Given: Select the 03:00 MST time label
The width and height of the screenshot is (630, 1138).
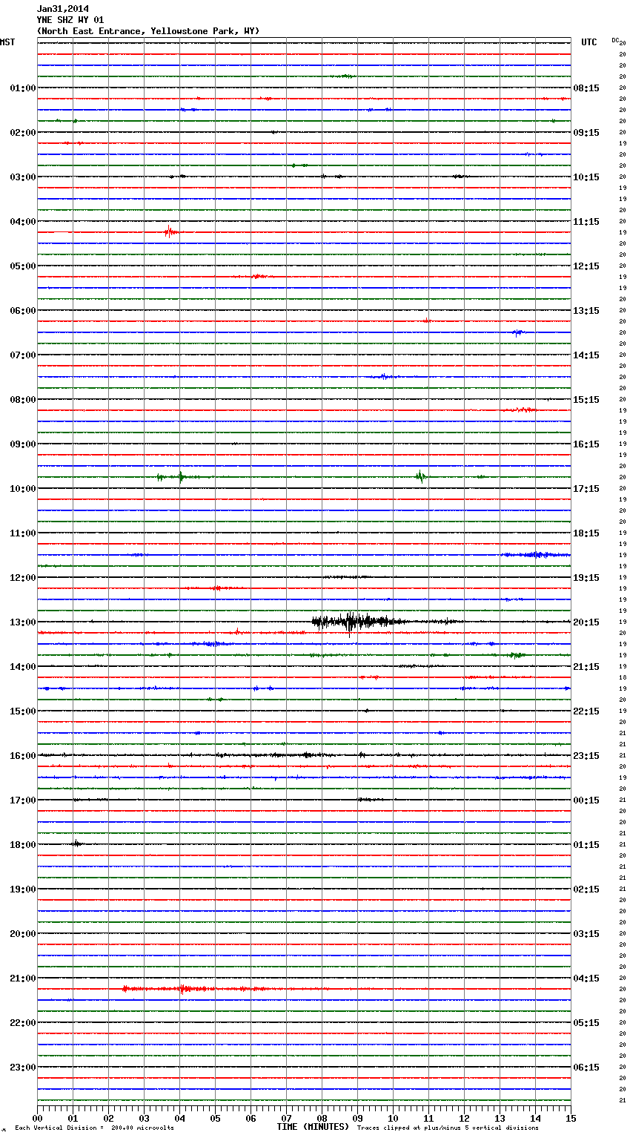Looking at the screenshot, I should [22, 177].
